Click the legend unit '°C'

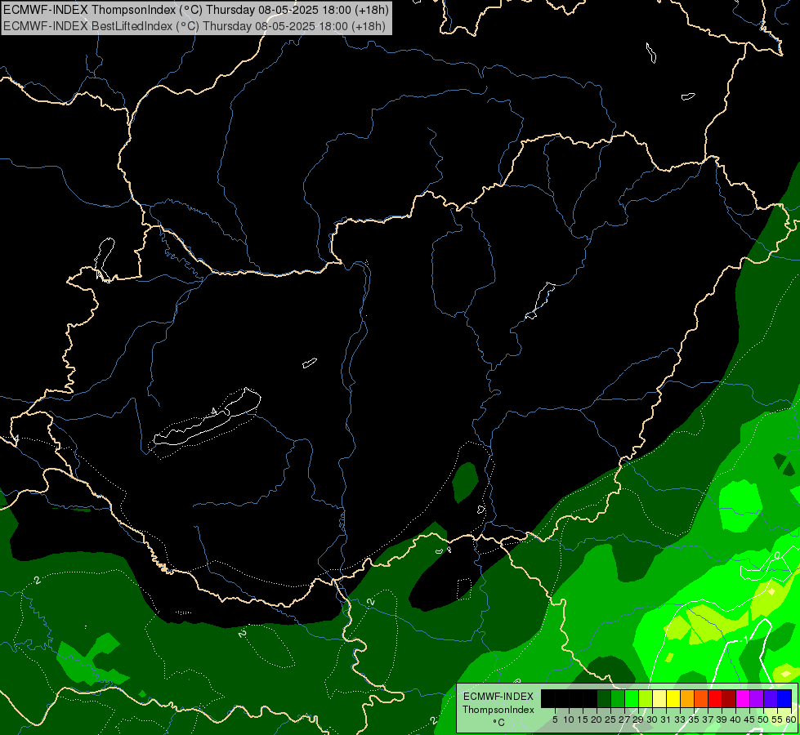coord(499,723)
